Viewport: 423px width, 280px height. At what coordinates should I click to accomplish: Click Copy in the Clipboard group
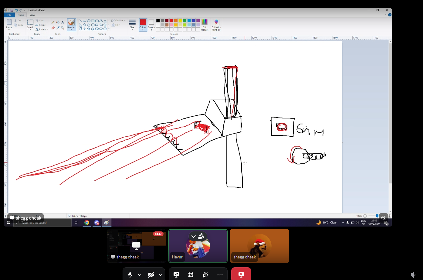coord(19,25)
